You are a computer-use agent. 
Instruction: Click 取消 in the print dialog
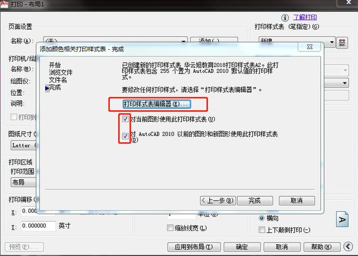pos(282,247)
